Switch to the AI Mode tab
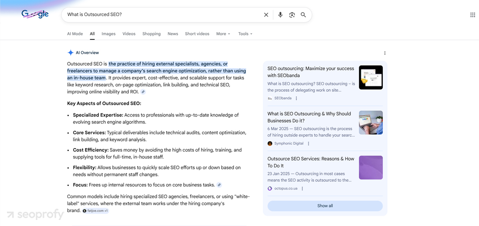Image resolution: width=479 pixels, height=226 pixels. click(75, 34)
